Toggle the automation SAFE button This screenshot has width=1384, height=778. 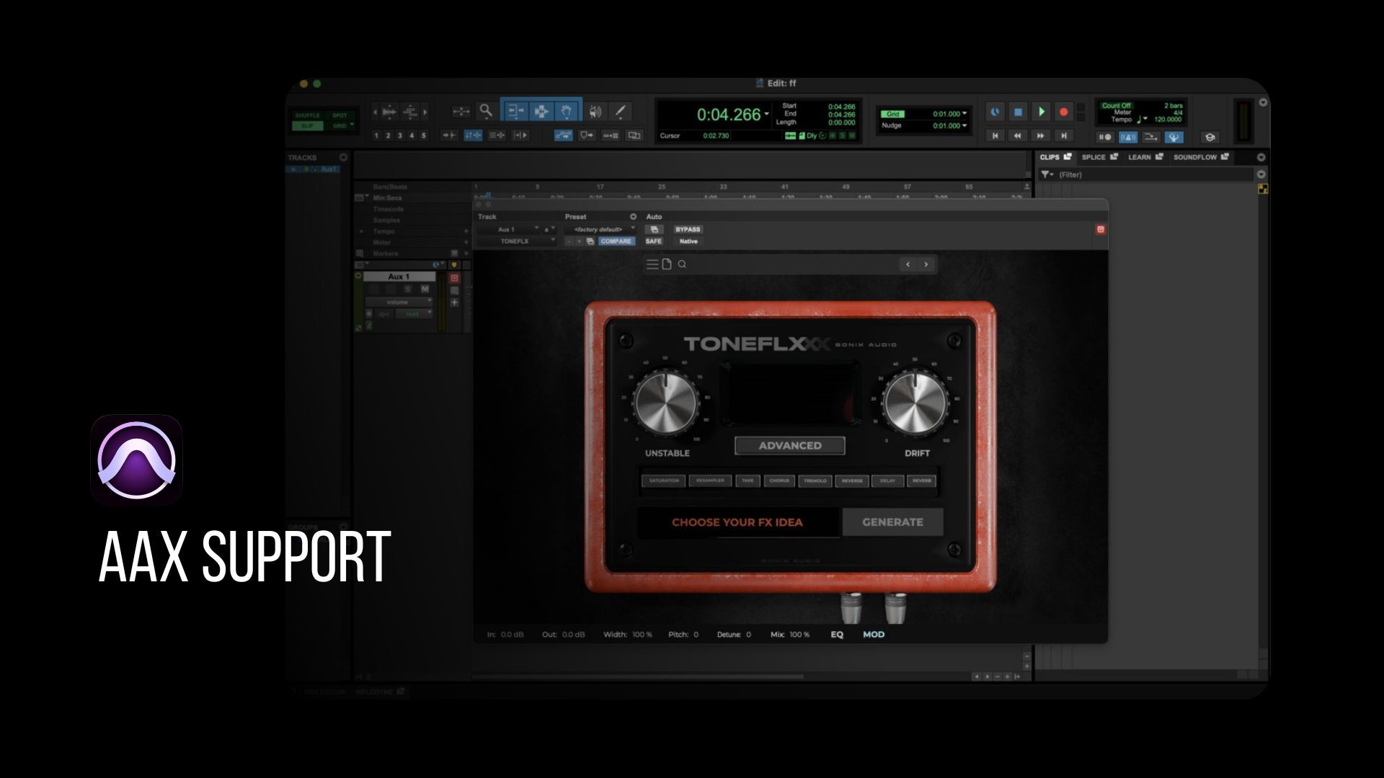coord(654,241)
